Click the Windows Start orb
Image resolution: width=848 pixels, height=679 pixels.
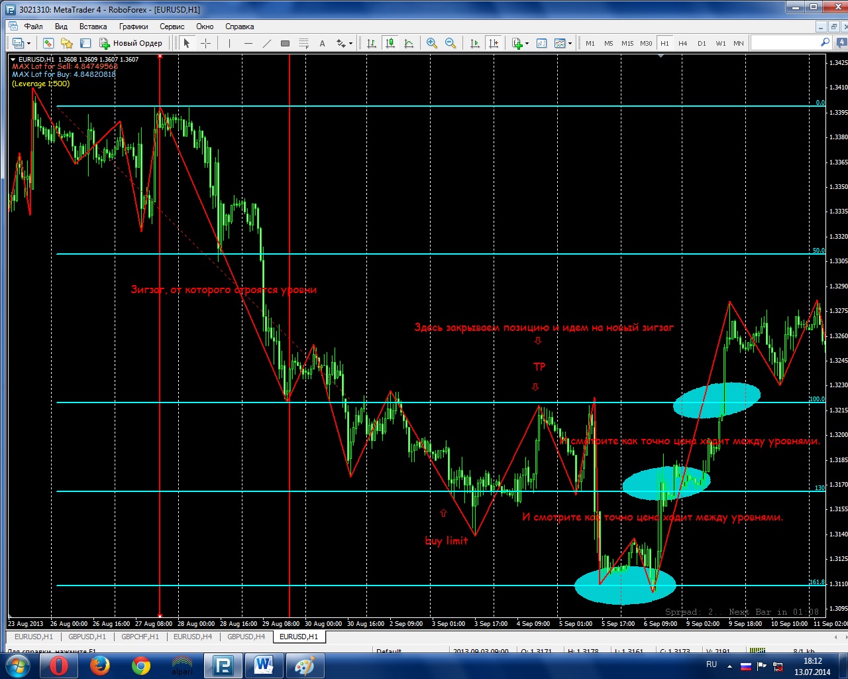coord(18,665)
